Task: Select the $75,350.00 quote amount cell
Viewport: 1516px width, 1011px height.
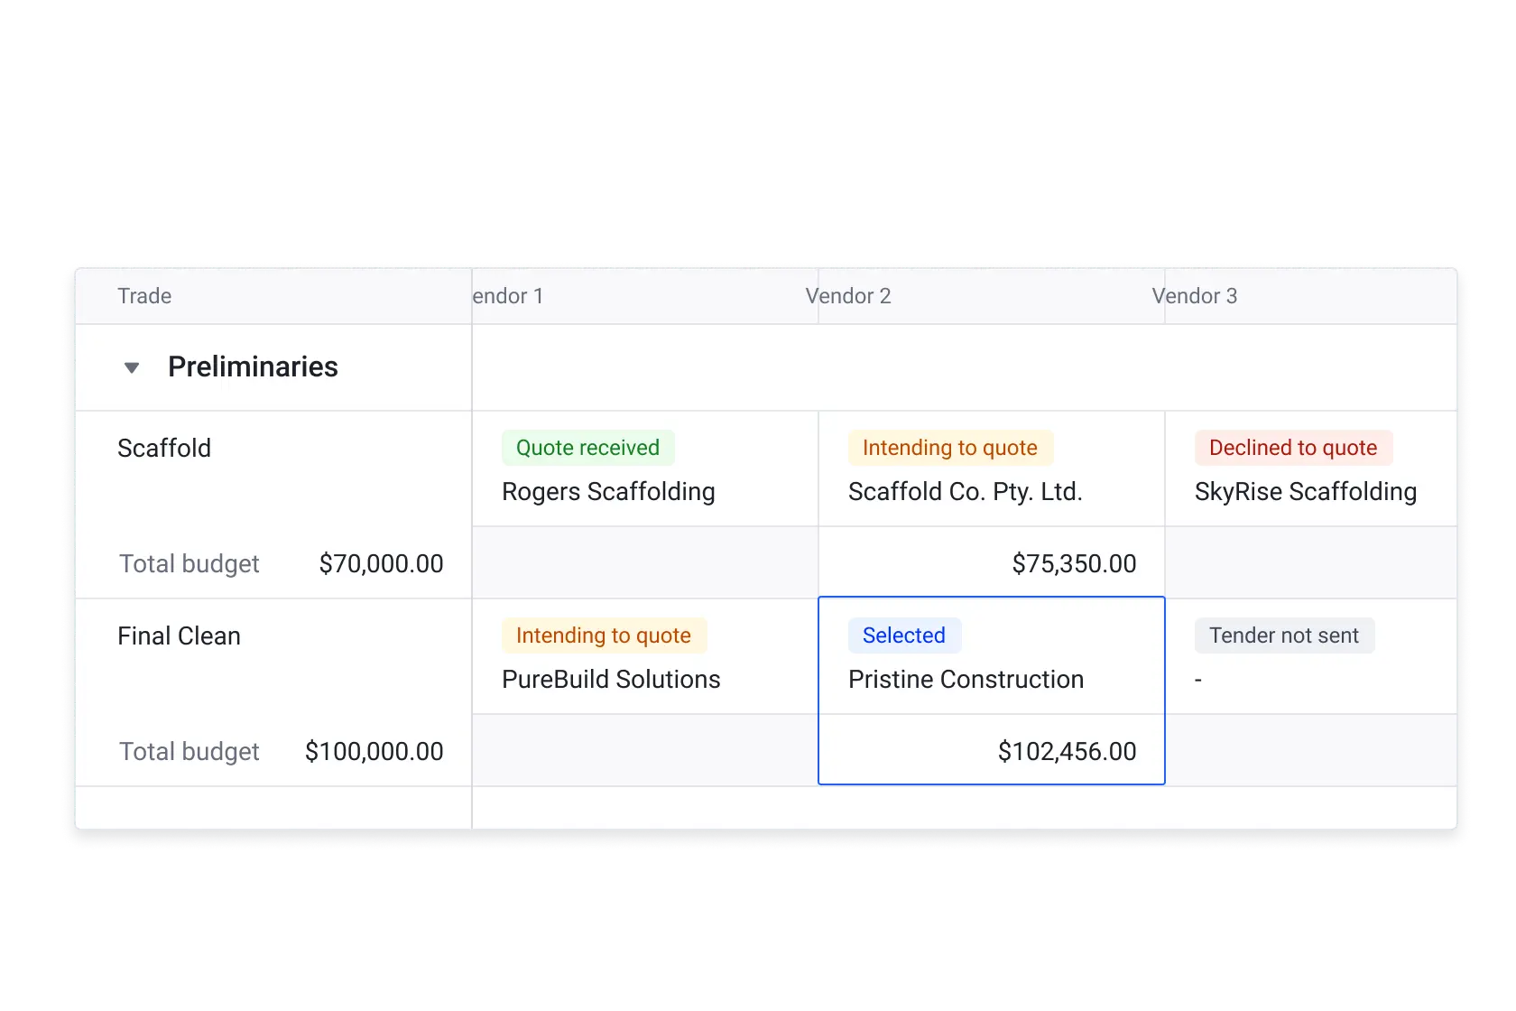Action: 992,563
